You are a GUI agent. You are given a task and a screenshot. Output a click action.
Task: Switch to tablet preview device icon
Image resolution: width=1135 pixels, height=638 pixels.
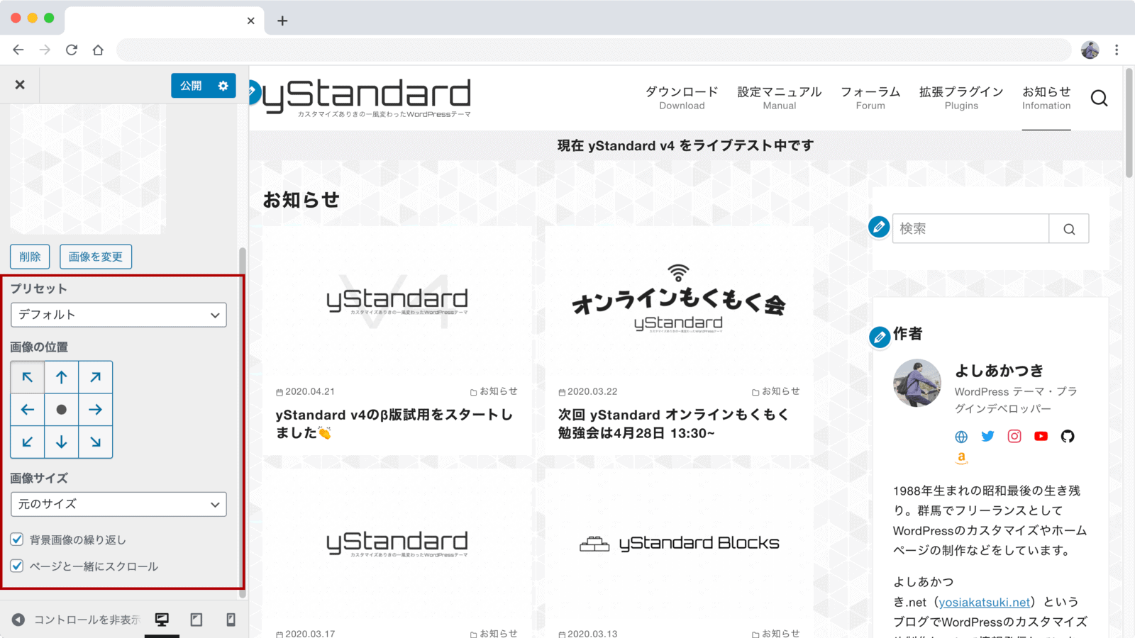(x=196, y=620)
